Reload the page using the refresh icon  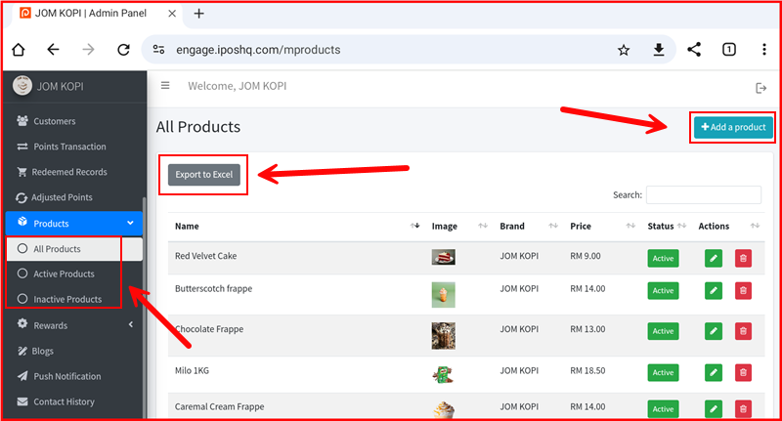click(123, 50)
